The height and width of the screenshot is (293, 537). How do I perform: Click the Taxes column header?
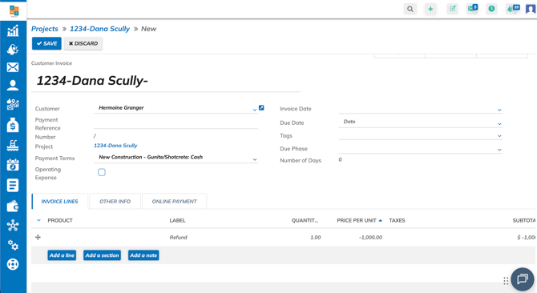click(x=397, y=220)
